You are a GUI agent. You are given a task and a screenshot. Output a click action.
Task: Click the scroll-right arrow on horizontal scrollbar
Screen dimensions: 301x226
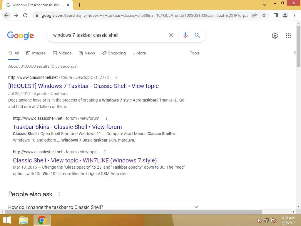click(294, 212)
